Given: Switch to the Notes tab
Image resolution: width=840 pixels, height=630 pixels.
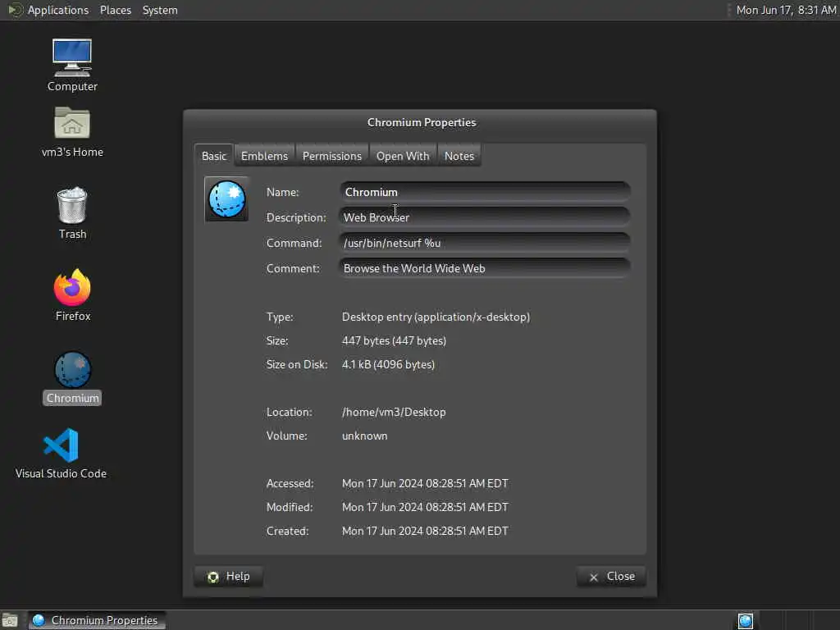Looking at the screenshot, I should point(459,156).
